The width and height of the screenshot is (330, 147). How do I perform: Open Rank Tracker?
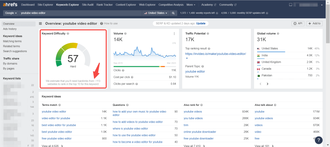(105, 5)
